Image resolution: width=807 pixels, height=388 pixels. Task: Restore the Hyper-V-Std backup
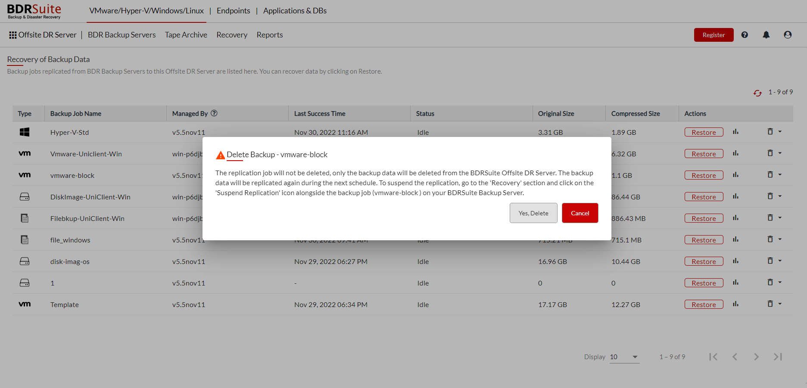(x=704, y=132)
